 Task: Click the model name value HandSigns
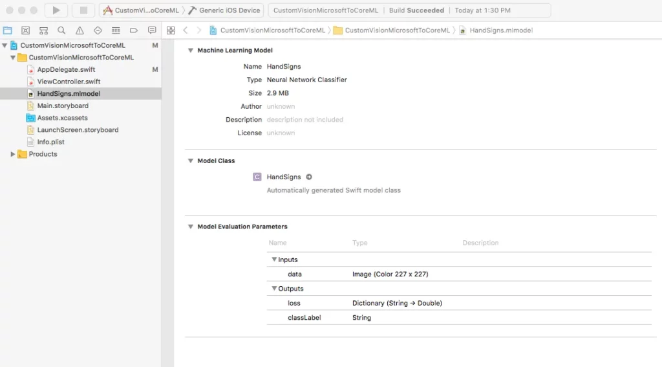click(x=284, y=67)
